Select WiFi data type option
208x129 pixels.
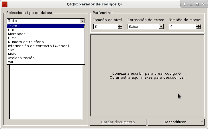[11, 62]
